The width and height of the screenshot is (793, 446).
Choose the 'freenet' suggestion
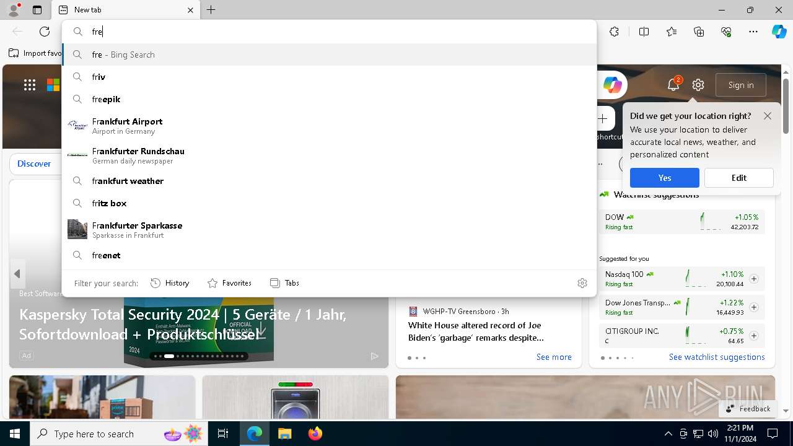[x=329, y=255]
